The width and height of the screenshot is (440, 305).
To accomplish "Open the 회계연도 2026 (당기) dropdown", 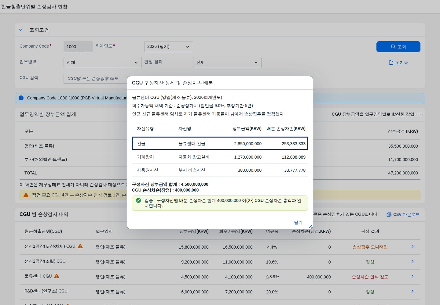I will [x=168, y=47].
